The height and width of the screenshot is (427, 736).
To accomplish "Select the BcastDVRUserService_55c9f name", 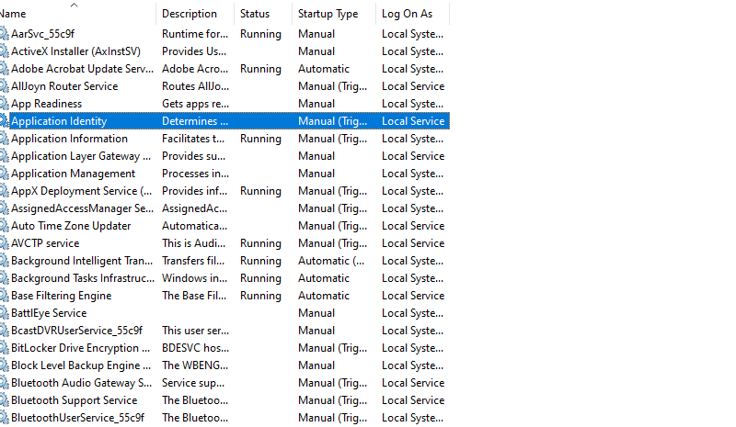I will pyautogui.click(x=77, y=331).
